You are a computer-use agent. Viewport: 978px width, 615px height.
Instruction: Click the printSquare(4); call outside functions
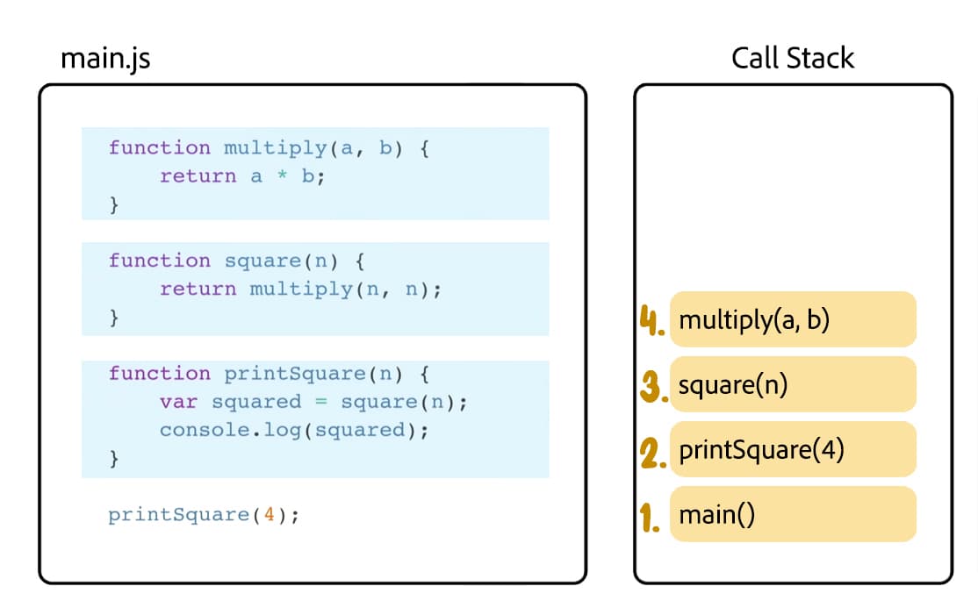coord(203,515)
